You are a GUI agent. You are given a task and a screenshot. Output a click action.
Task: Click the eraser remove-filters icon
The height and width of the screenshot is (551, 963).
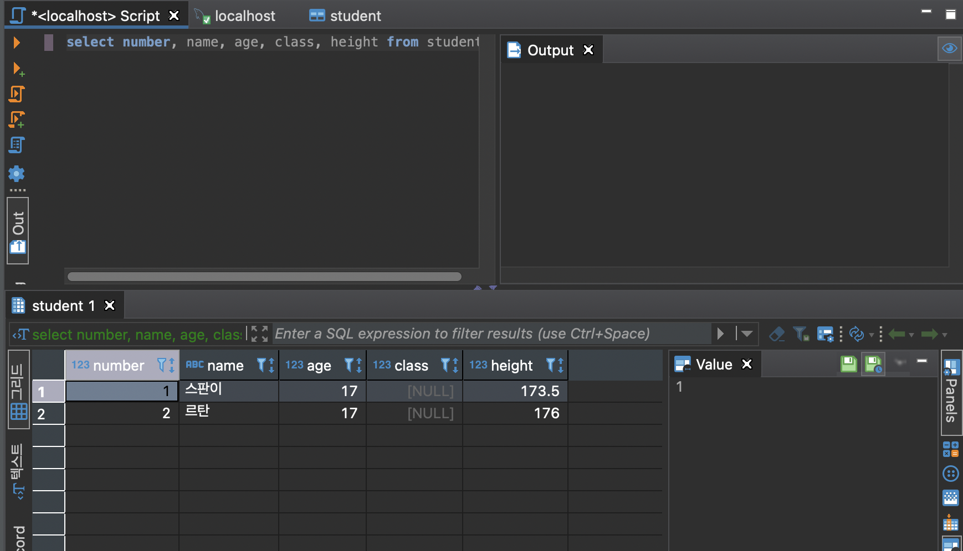click(x=777, y=334)
